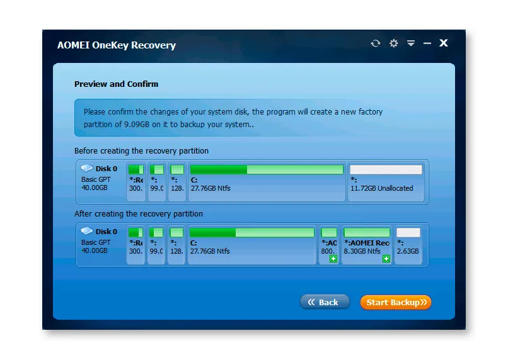Click the '11.72GB Unallocated' label

(382, 188)
